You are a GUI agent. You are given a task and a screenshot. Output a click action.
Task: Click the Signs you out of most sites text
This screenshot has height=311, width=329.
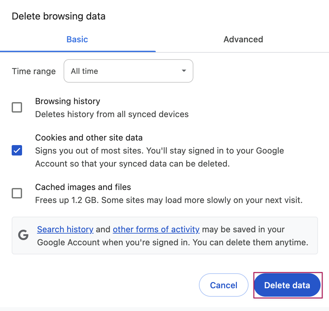point(159,151)
